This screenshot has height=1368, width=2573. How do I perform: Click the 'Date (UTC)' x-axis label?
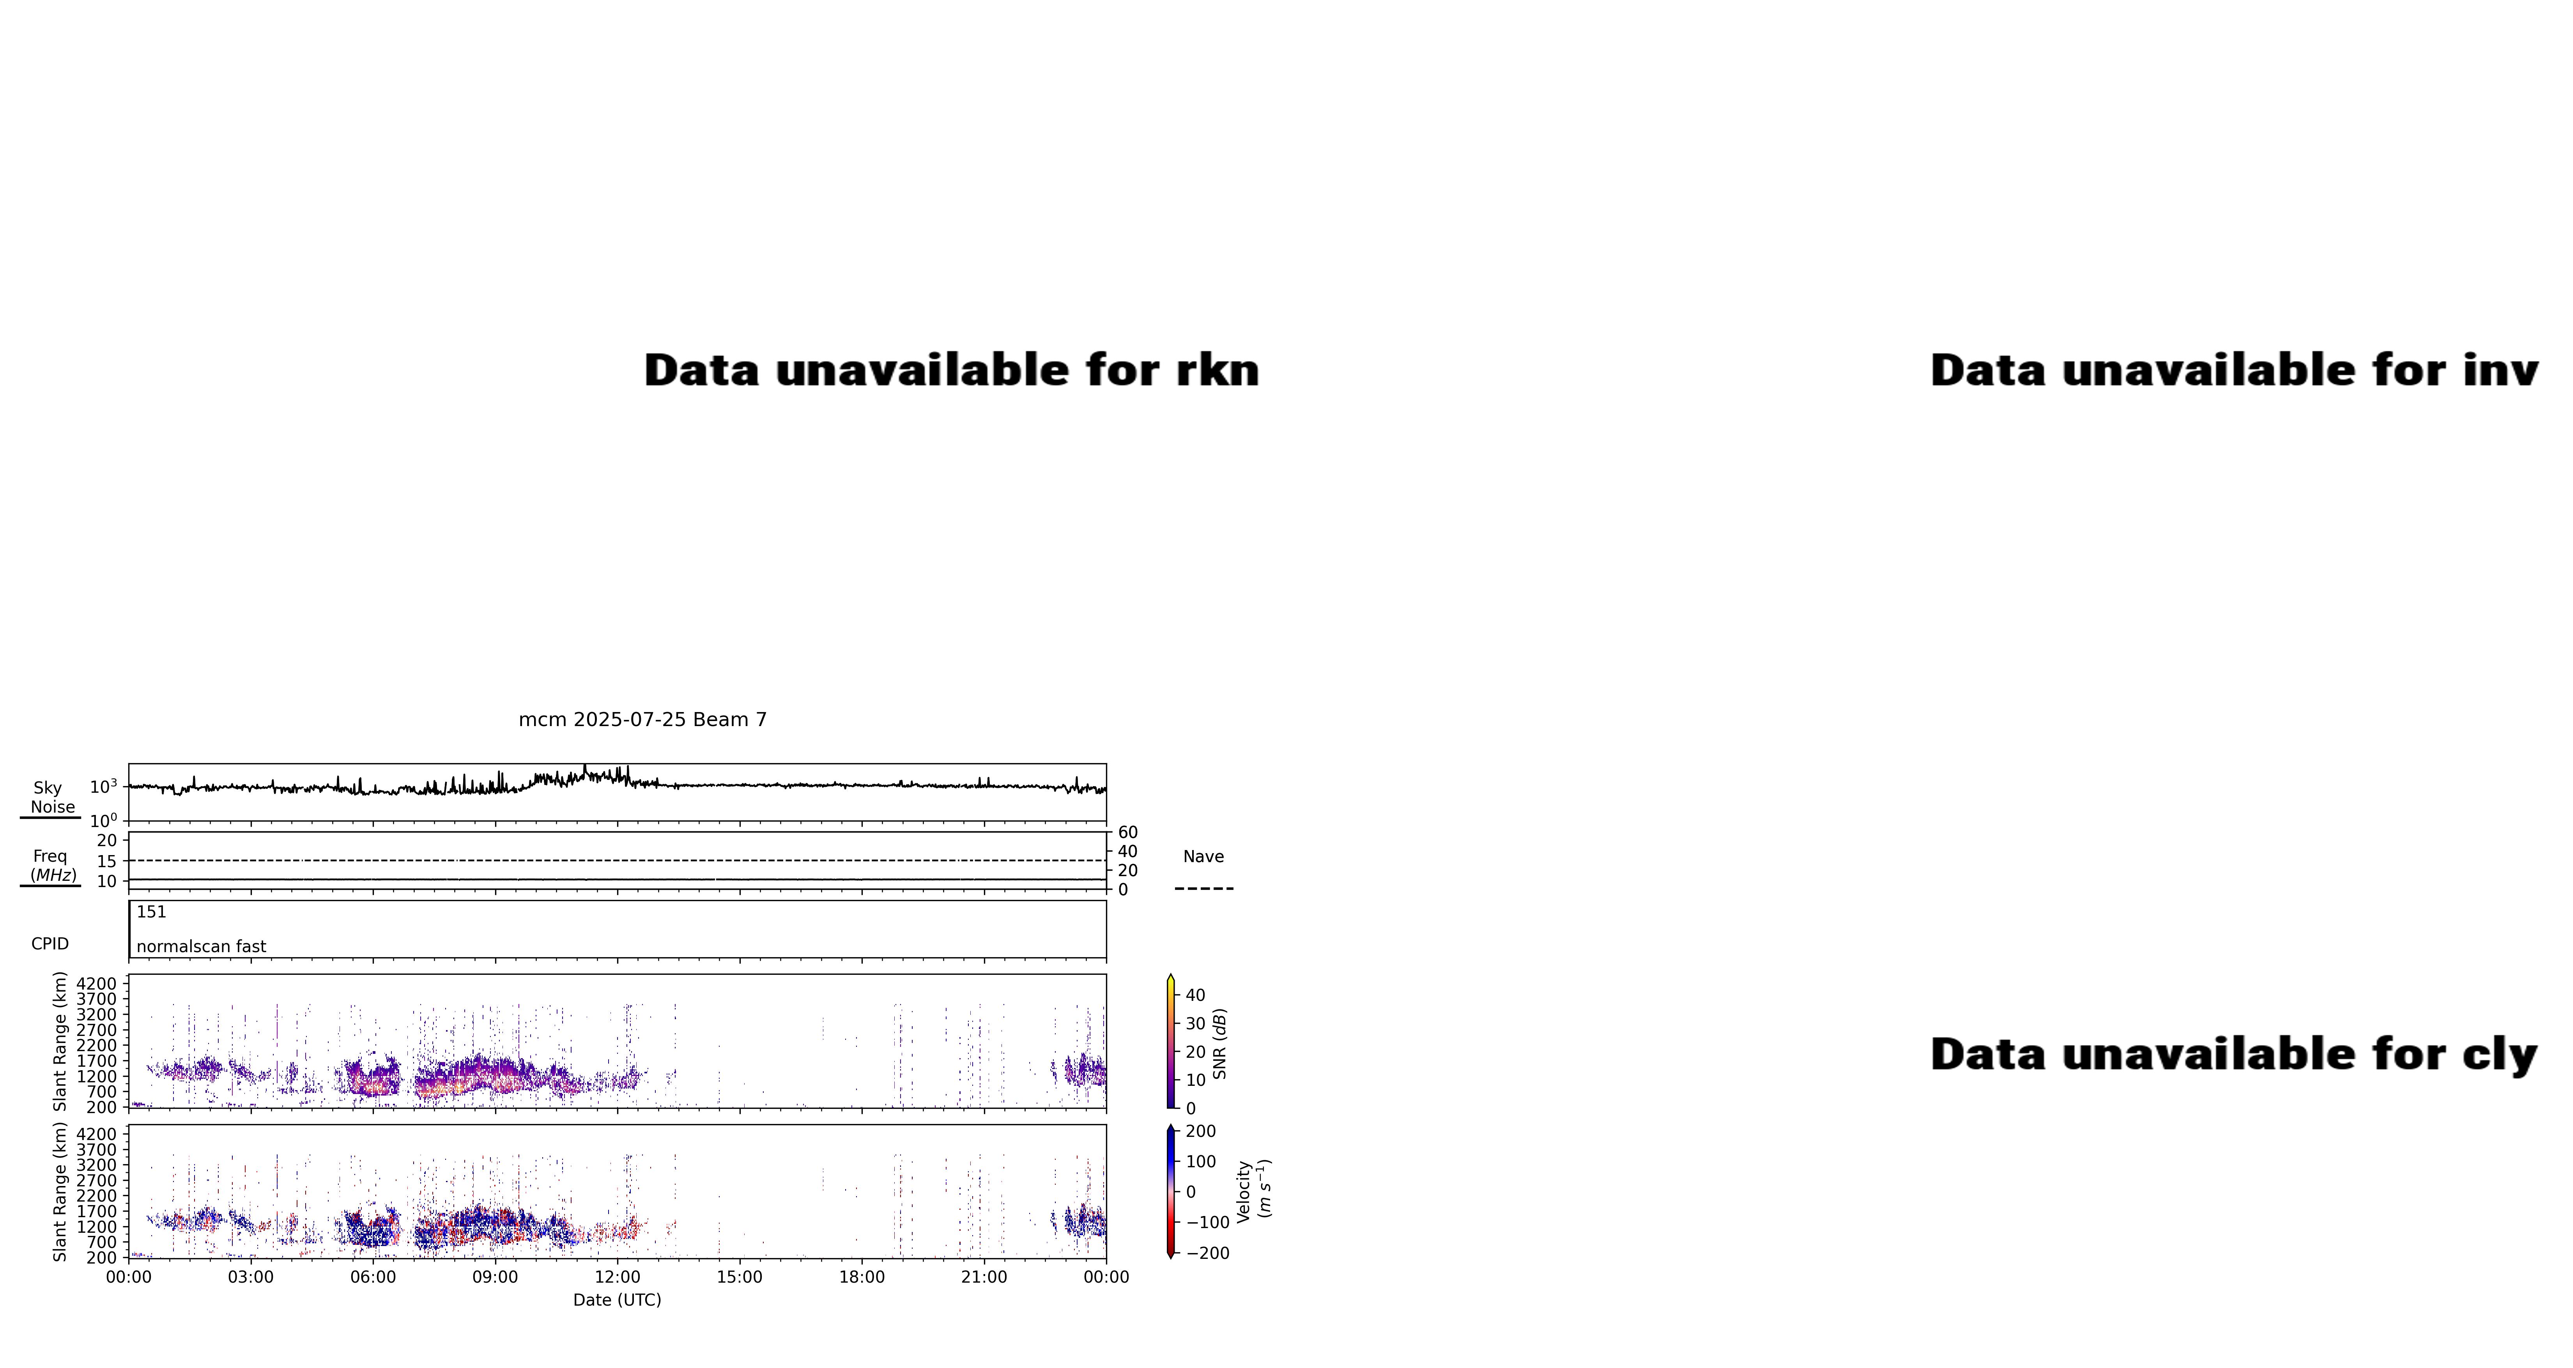pos(617,1300)
